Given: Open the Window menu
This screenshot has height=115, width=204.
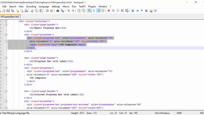Looking at the screenshot, I should tap(103, 6).
